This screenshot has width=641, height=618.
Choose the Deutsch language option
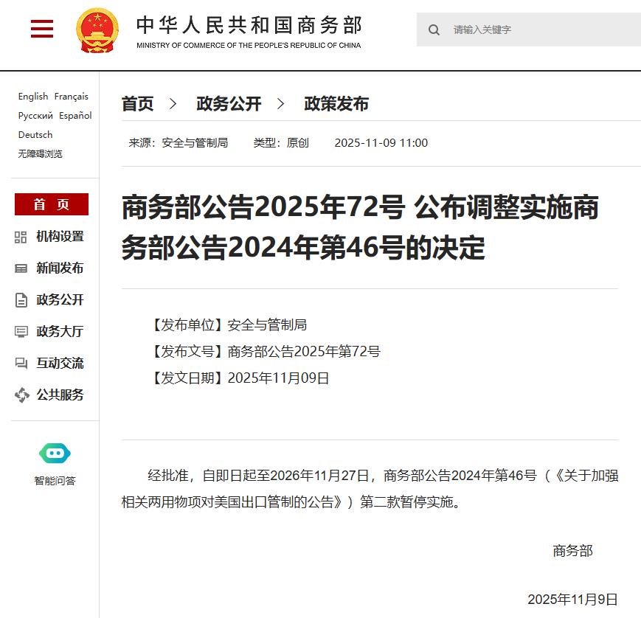(35, 135)
